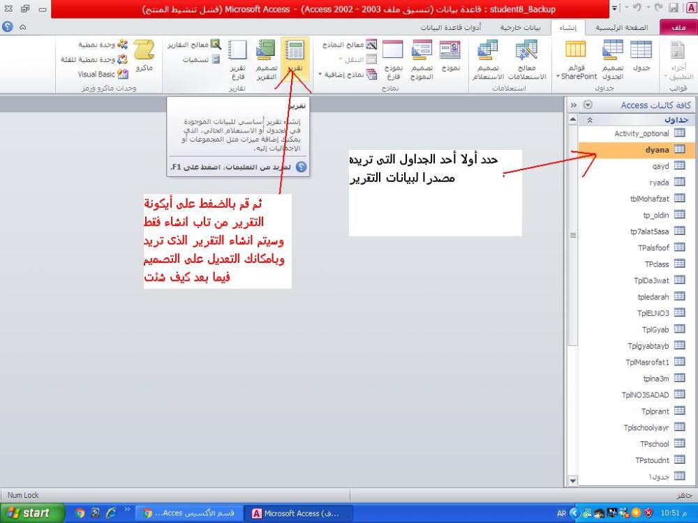Select the qayd table
Screen dimensions: 698x523
pos(637,166)
